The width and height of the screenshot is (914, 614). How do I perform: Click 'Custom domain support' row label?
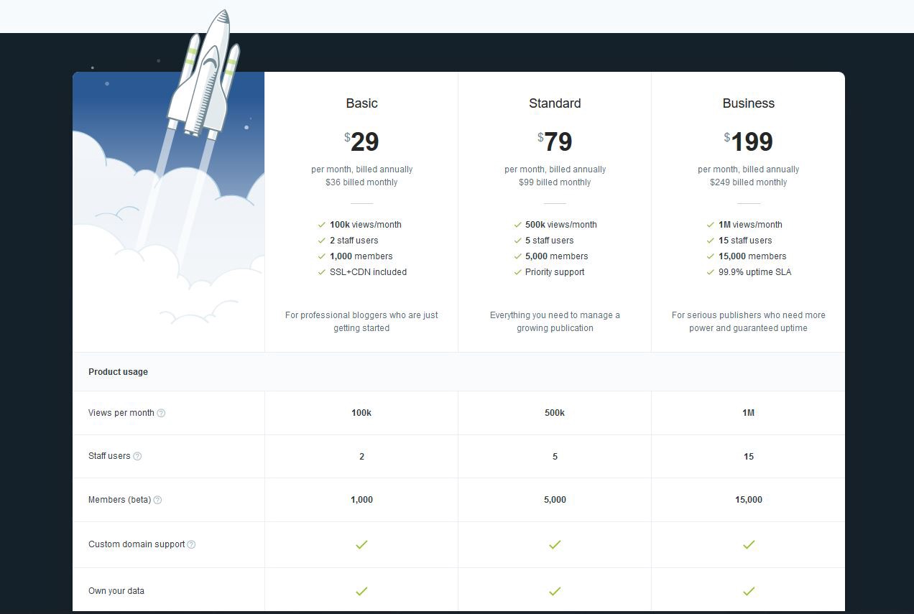pos(137,544)
